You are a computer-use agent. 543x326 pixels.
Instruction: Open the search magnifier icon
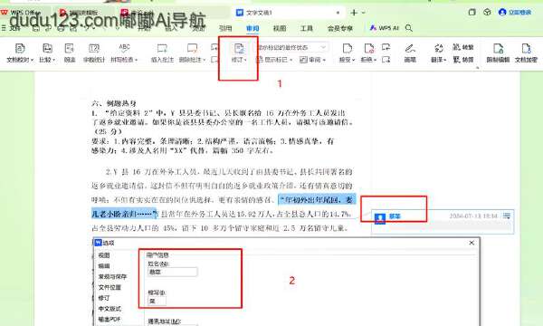(409, 28)
